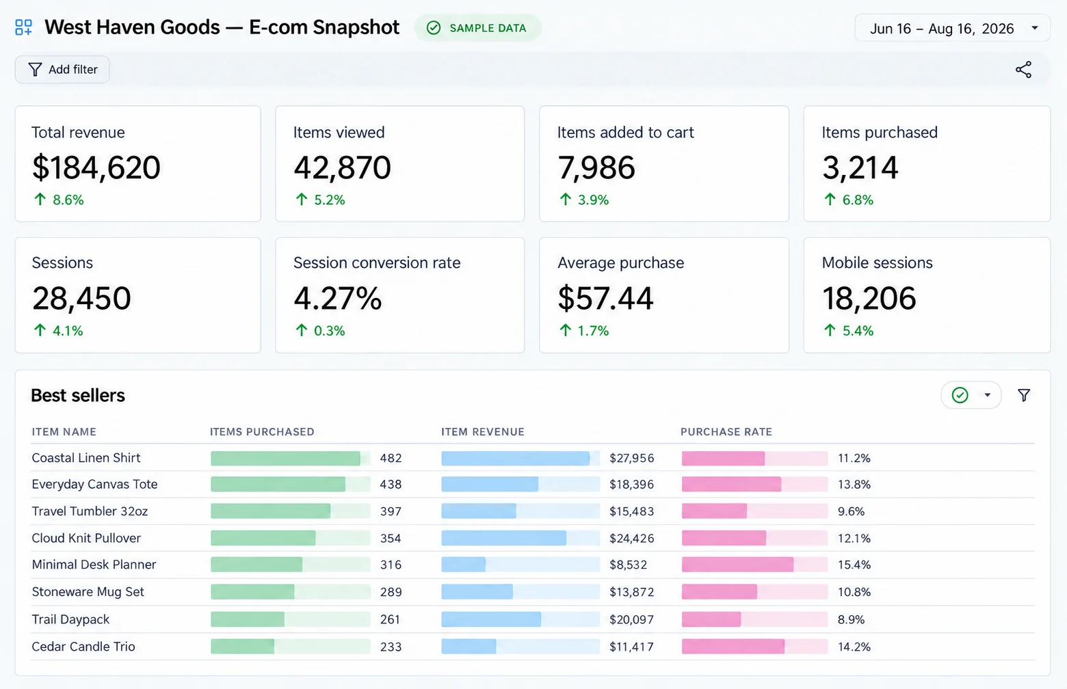Screen dimensions: 1067x689
Task: Click the blue revenue bar for Stoneware Mug Set
Action: pos(477,592)
